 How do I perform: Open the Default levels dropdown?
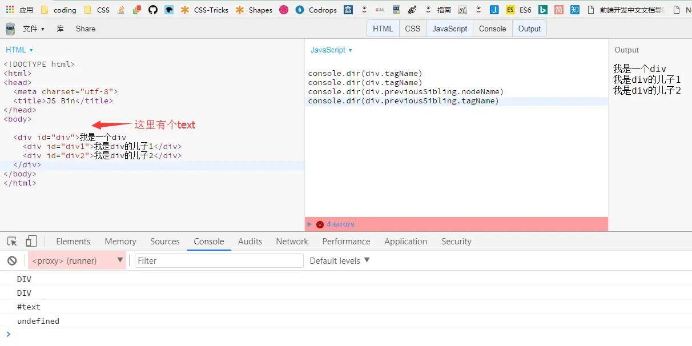tap(340, 261)
